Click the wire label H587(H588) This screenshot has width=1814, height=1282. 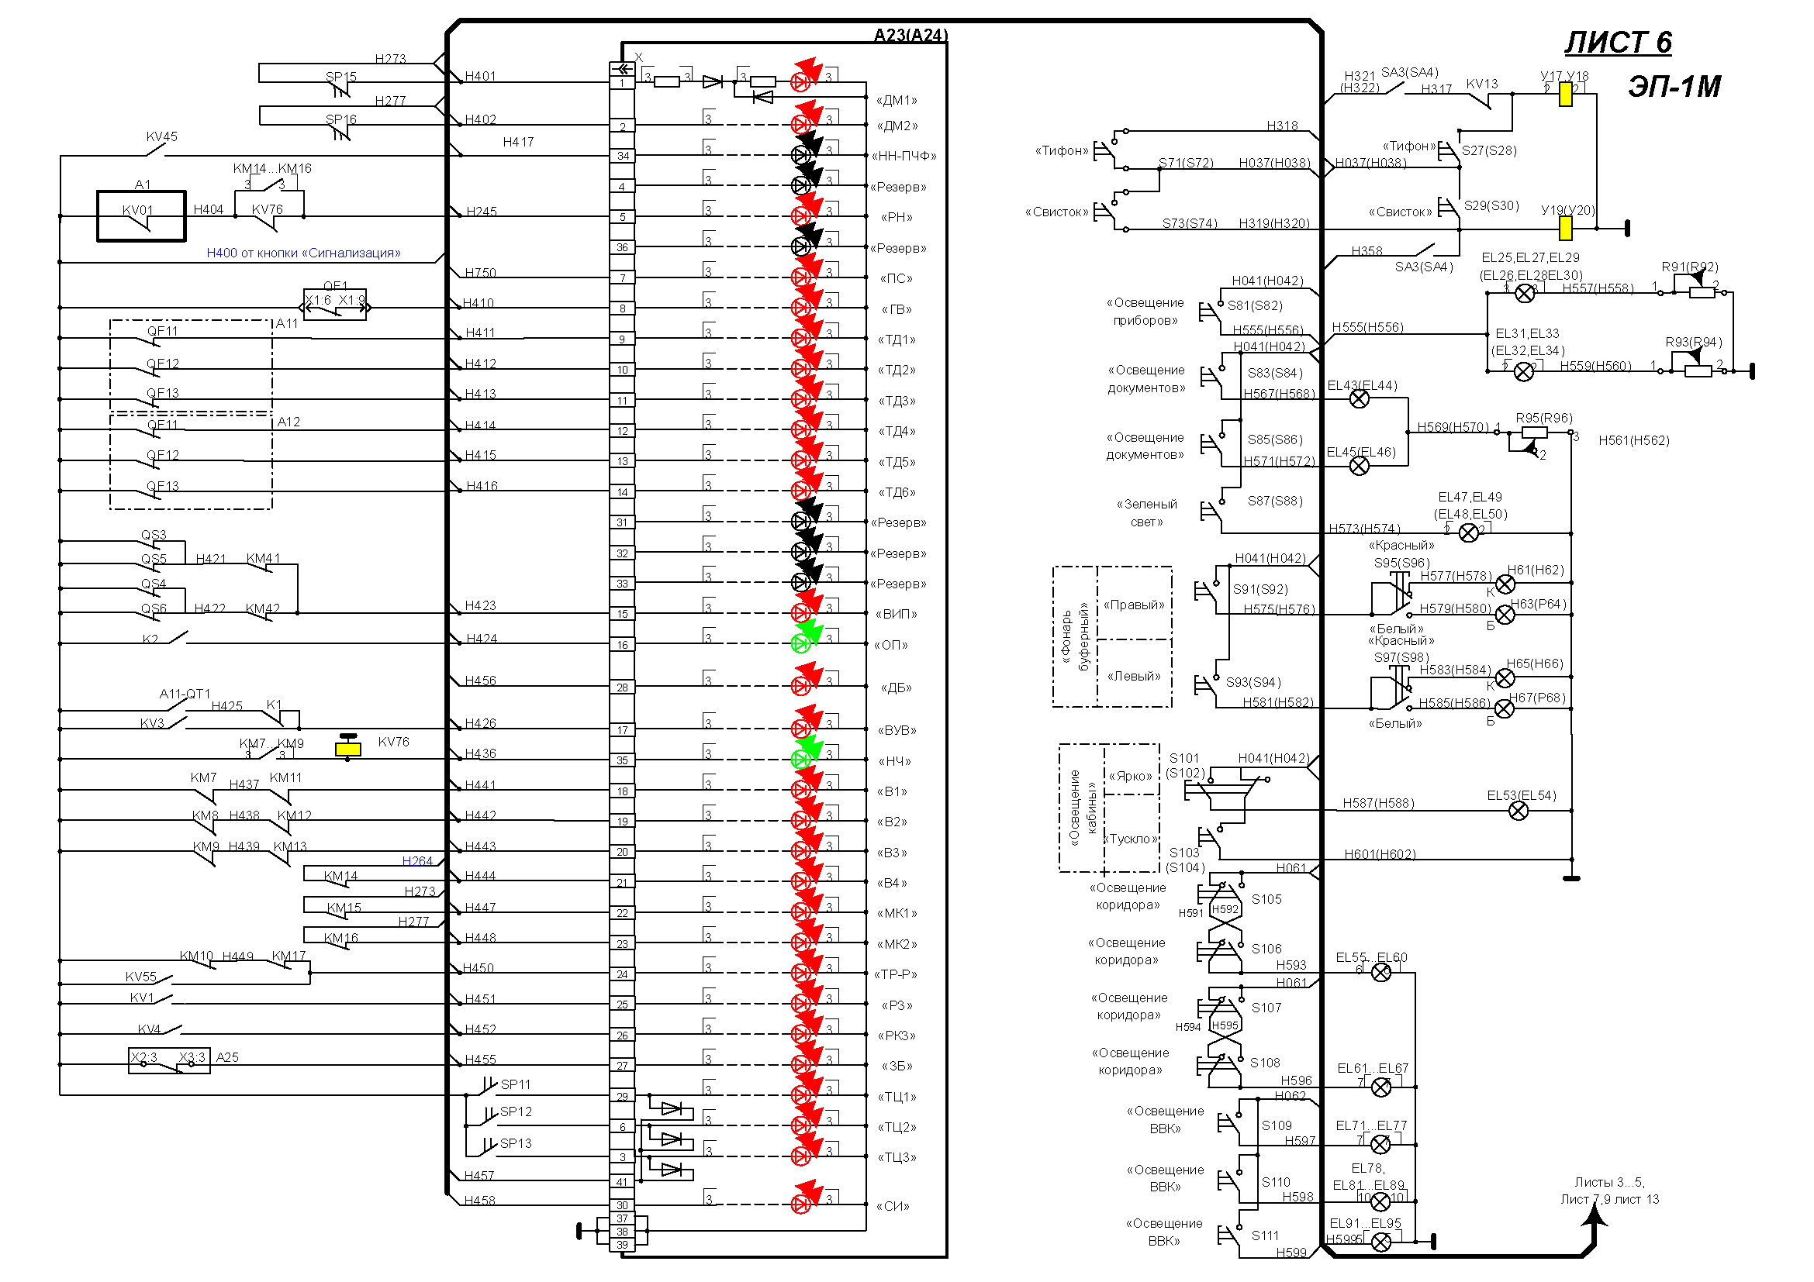[1379, 804]
